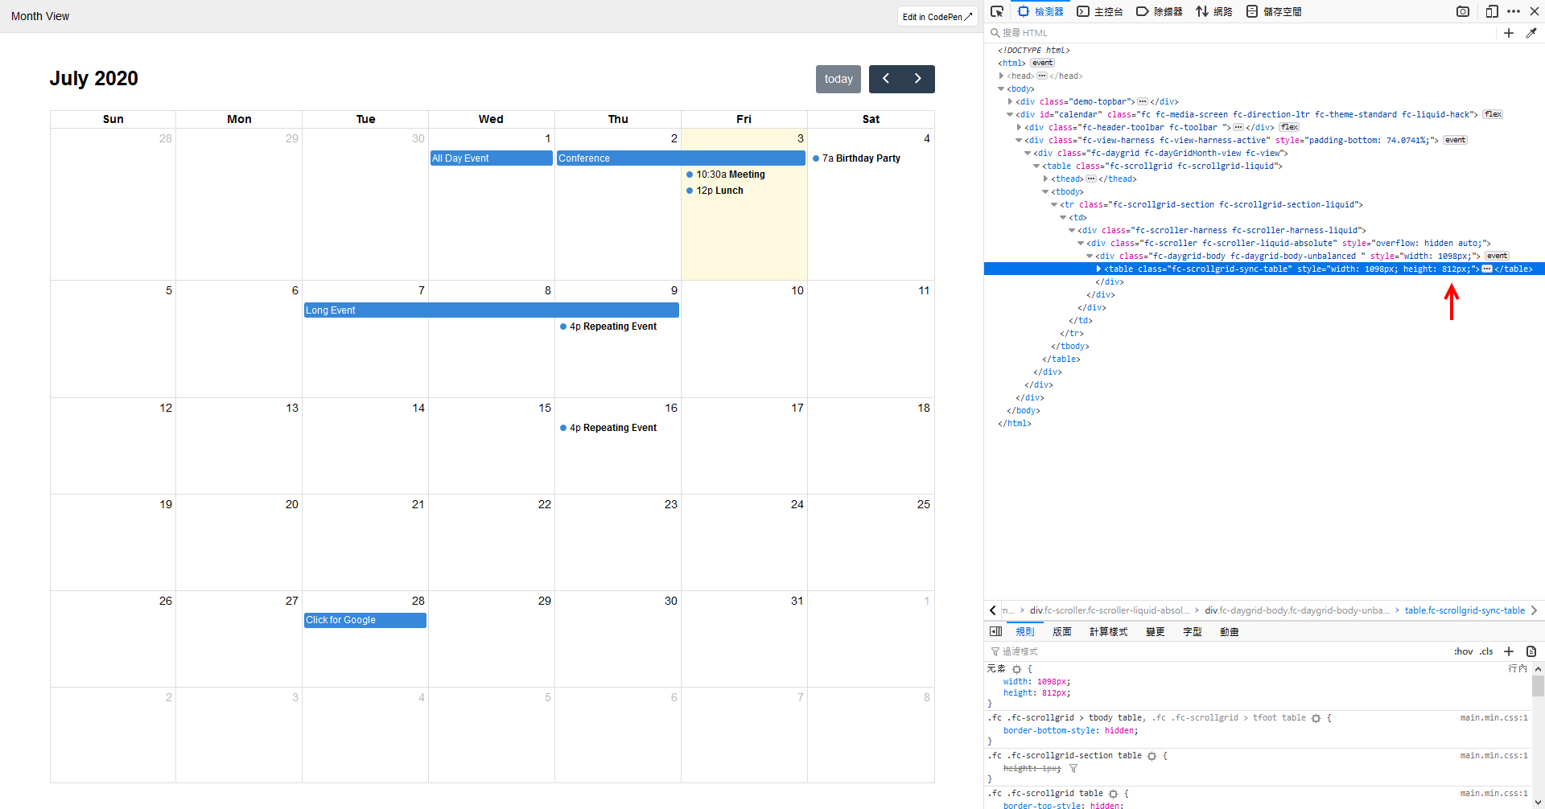The width and height of the screenshot is (1545, 809).
Task: Open the eyedropper color picker icon
Action: tap(1532, 33)
